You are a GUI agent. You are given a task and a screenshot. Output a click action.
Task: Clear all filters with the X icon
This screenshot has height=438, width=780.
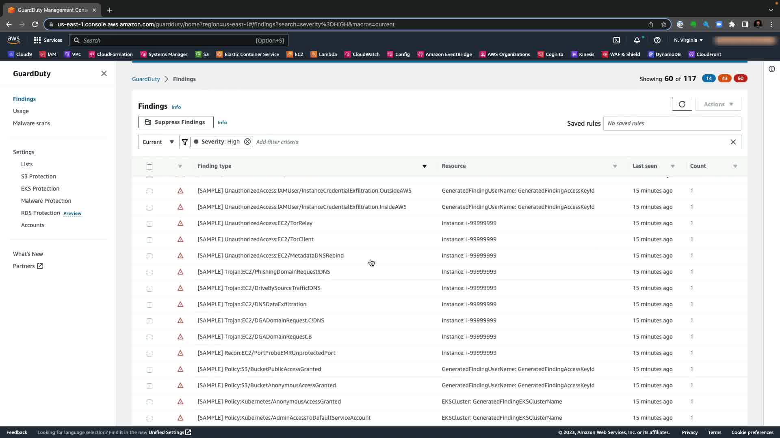click(x=733, y=142)
